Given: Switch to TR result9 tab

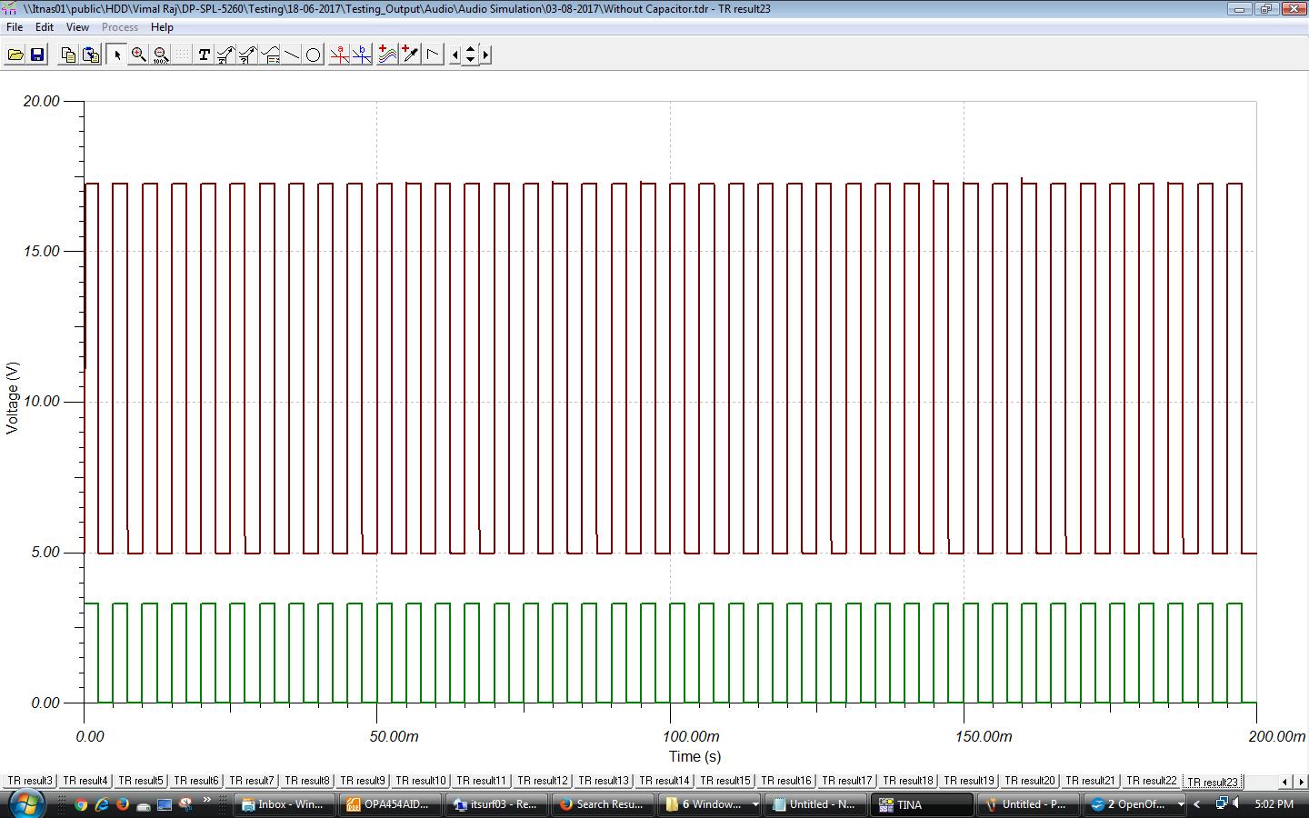Looking at the screenshot, I should coord(363,781).
